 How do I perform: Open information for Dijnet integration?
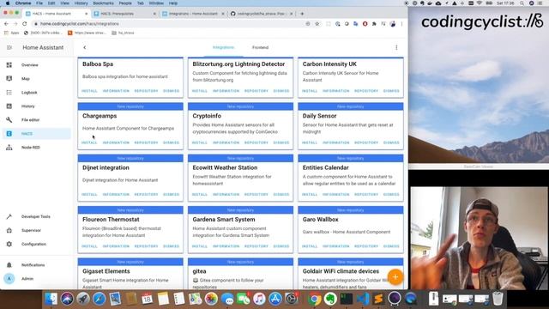[x=116, y=195]
